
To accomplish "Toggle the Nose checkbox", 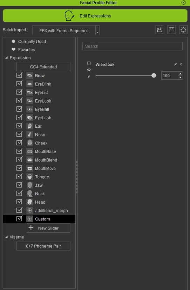I will pyautogui.click(x=19, y=134).
